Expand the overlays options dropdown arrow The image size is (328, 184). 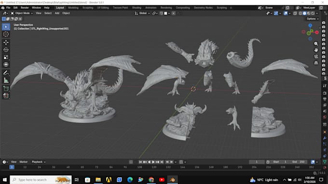tap(290, 13)
